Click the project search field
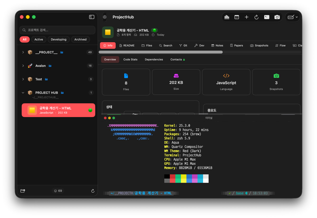This screenshot has height=218, width=317. (57, 30)
